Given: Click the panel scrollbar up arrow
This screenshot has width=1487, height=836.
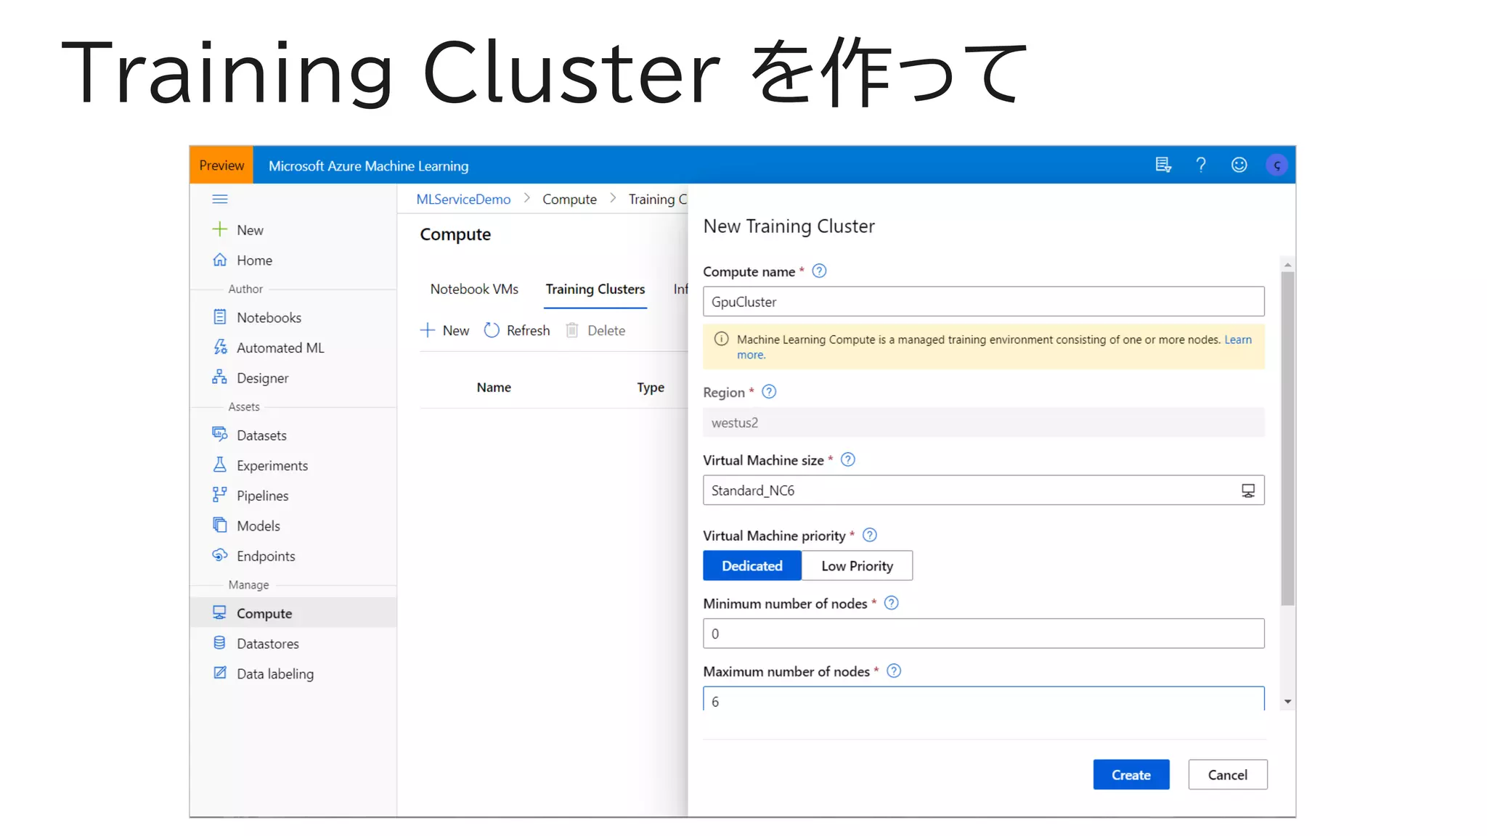Looking at the screenshot, I should [1287, 265].
